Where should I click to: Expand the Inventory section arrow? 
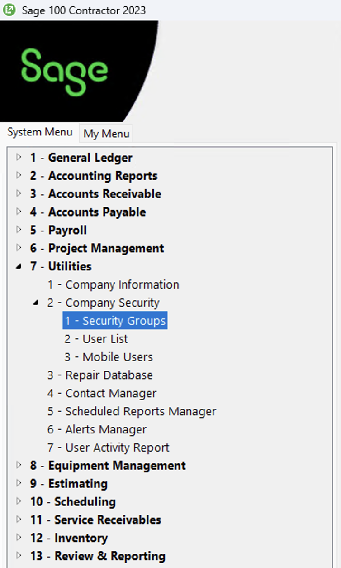coord(19,538)
